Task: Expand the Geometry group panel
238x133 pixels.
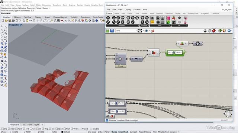Action: [138, 25]
